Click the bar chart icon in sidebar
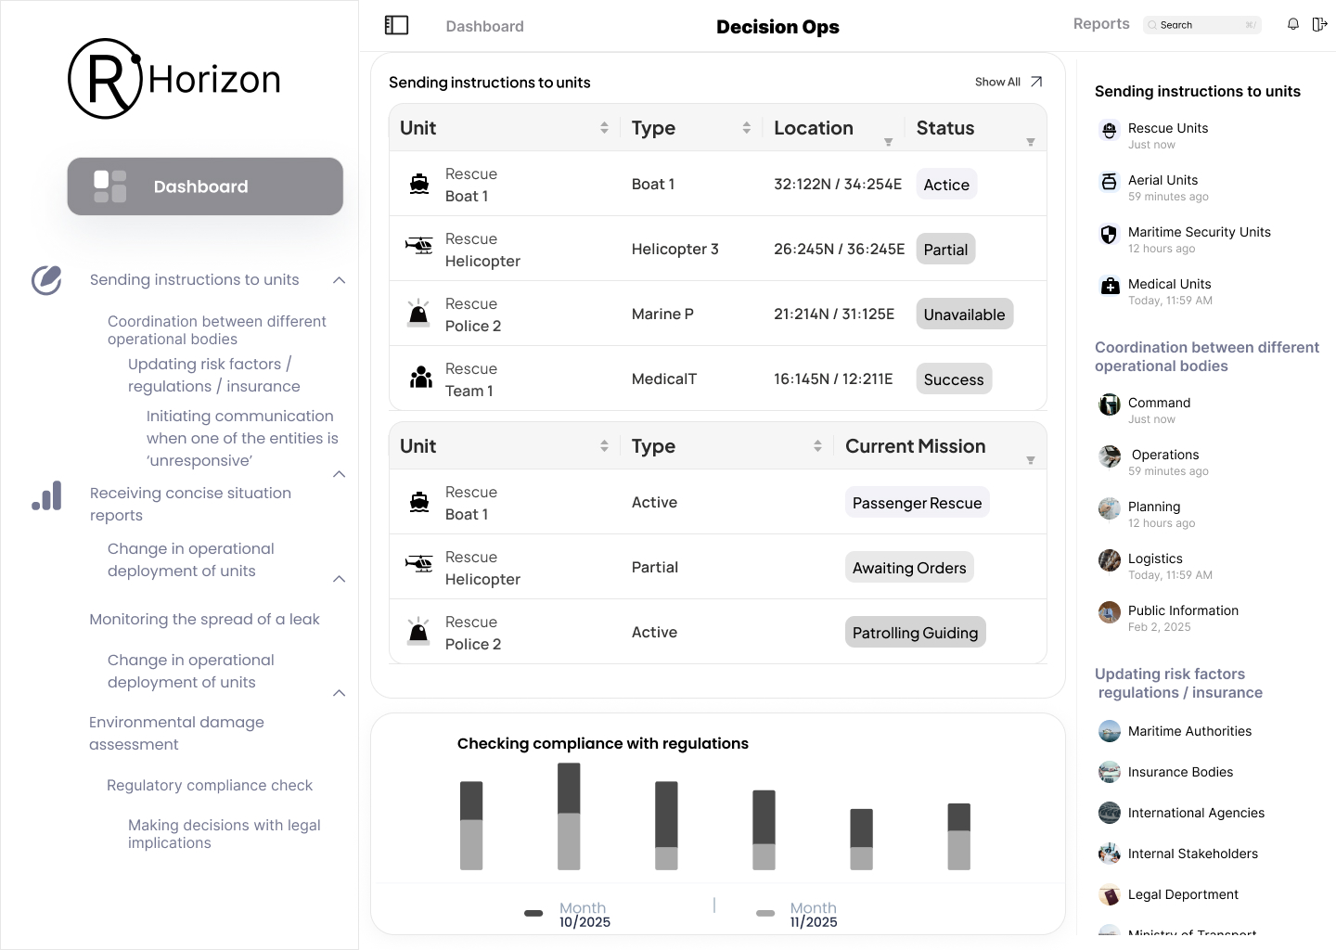The height and width of the screenshot is (950, 1336). click(46, 496)
